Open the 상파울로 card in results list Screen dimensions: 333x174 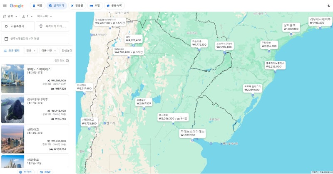coord(35,162)
